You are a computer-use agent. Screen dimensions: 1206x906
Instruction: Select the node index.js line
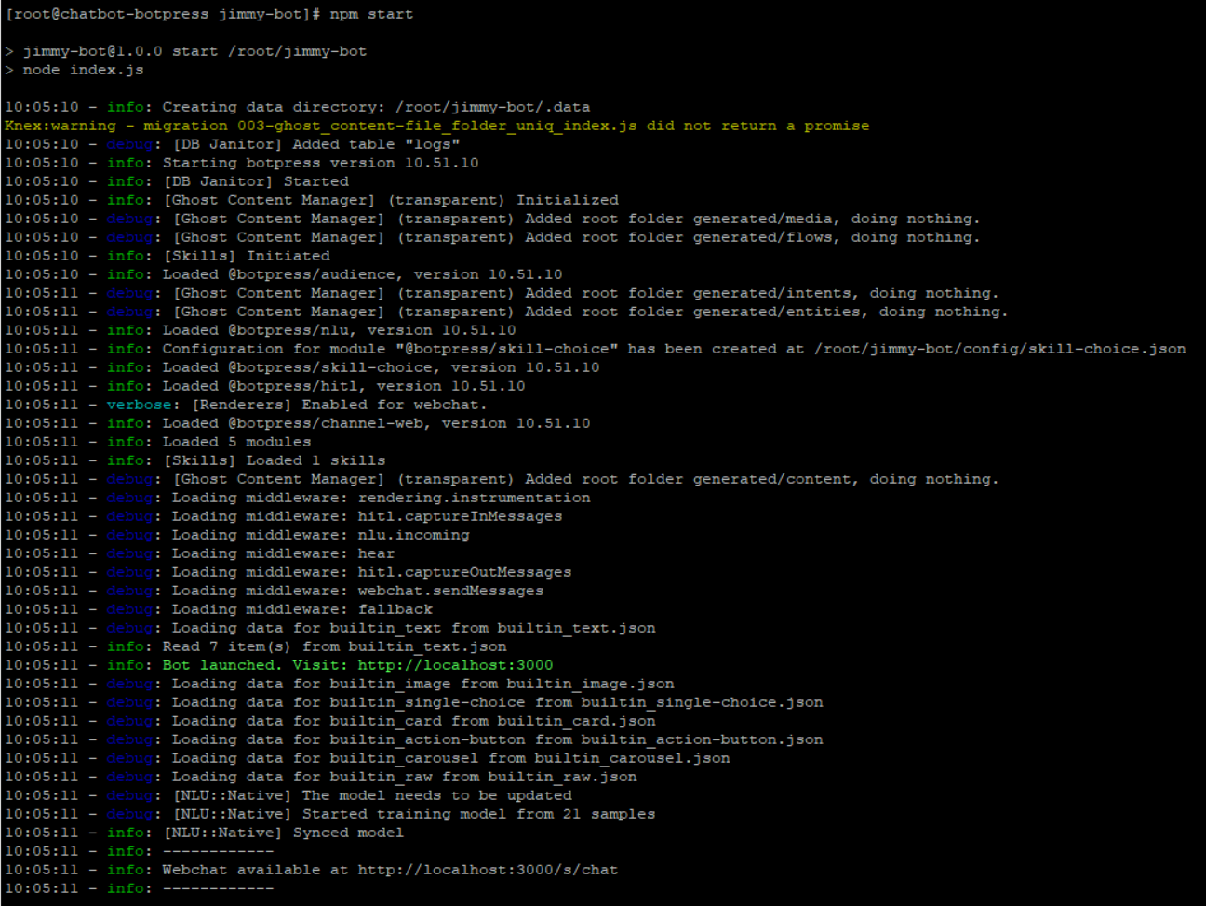74,69
